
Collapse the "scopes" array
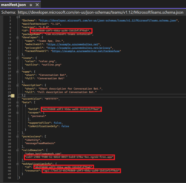[17, 113]
